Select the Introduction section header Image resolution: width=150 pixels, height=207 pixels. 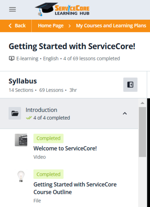69,113
